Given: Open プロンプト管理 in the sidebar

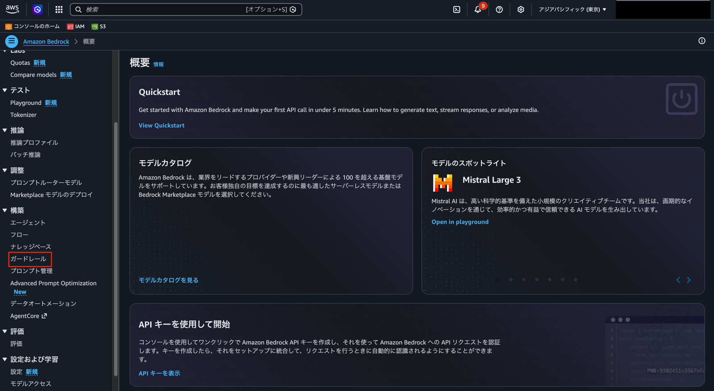Looking at the screenshot, I should coord(31,271).
